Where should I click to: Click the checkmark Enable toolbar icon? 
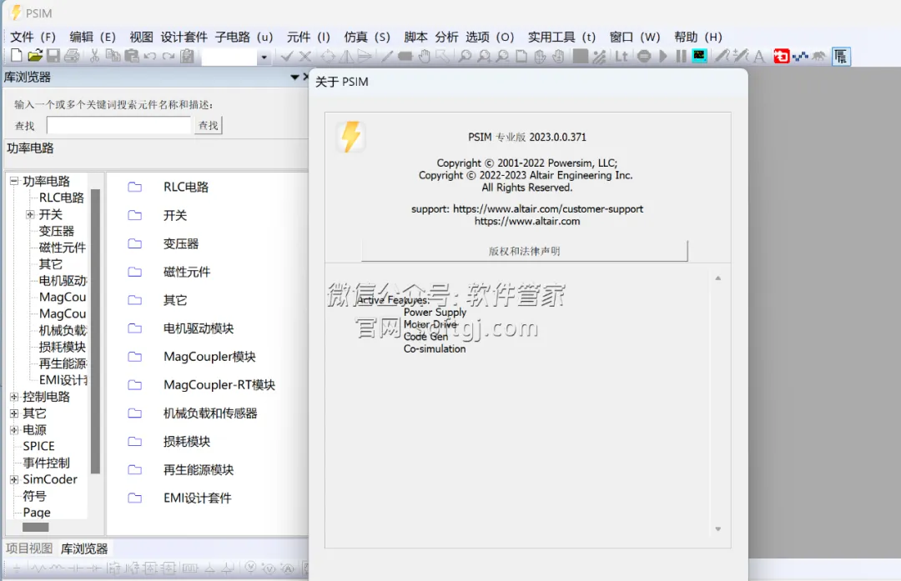point(287,56)
